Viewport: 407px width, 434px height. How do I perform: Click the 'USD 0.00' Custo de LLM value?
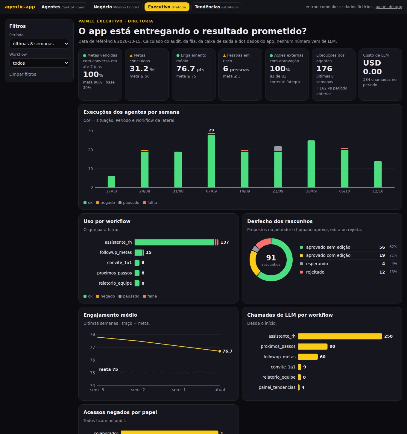click(x=373, y=67)
